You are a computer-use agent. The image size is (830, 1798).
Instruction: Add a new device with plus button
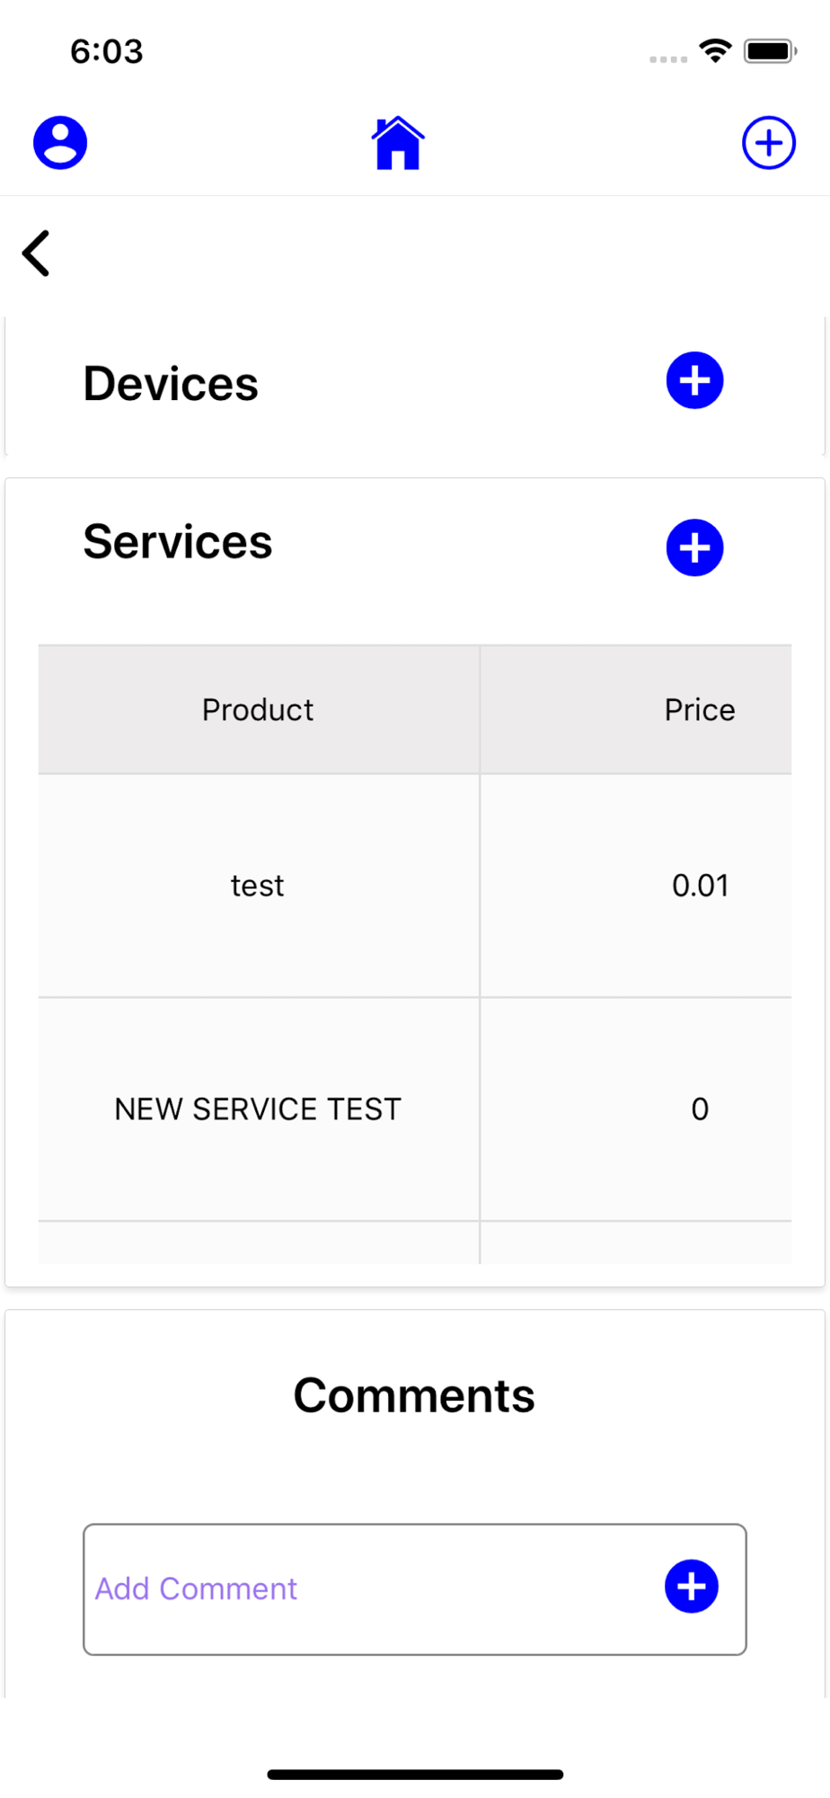[x=694, y=380]
